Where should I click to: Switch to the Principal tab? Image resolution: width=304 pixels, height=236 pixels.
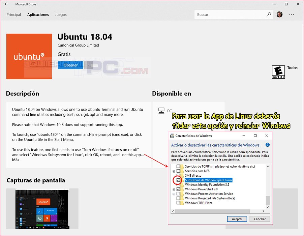point(13,14)
